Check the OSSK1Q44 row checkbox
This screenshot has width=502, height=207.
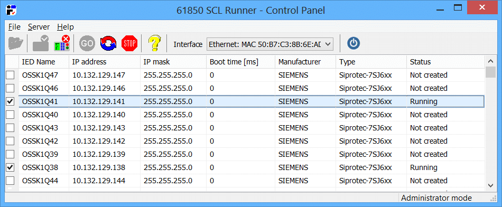10,181
